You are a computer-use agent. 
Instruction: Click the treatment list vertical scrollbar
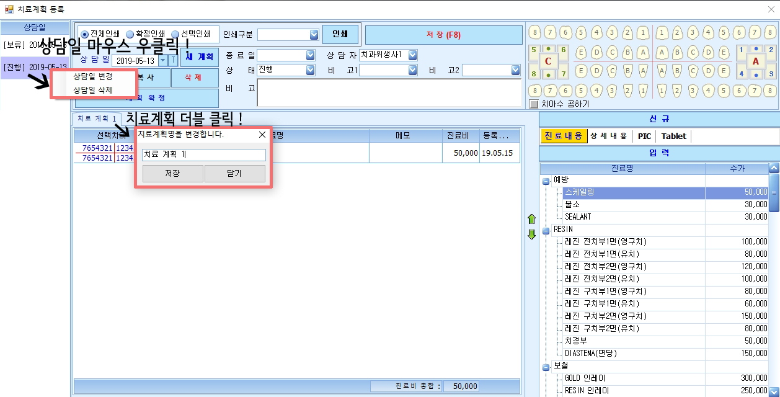tap(774, 279)
